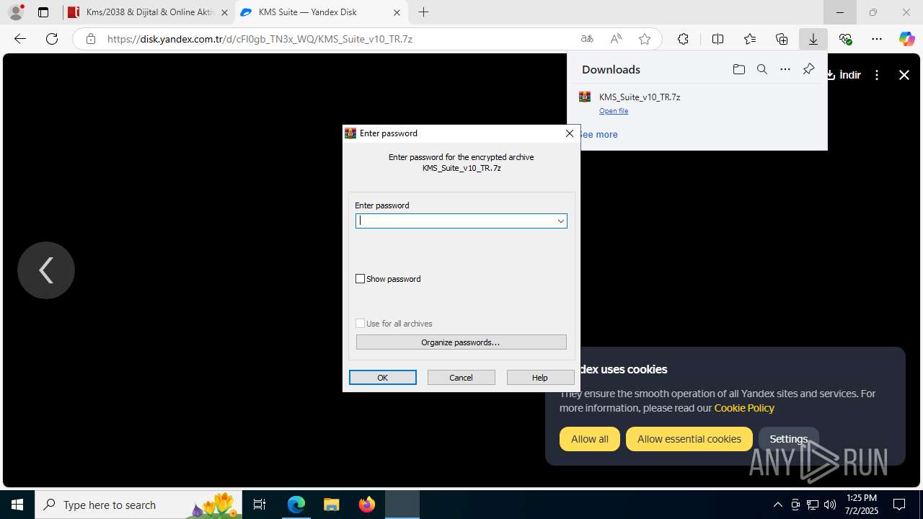
Task: Open Extensions puzzle icon
Action: tap(683, 39)
